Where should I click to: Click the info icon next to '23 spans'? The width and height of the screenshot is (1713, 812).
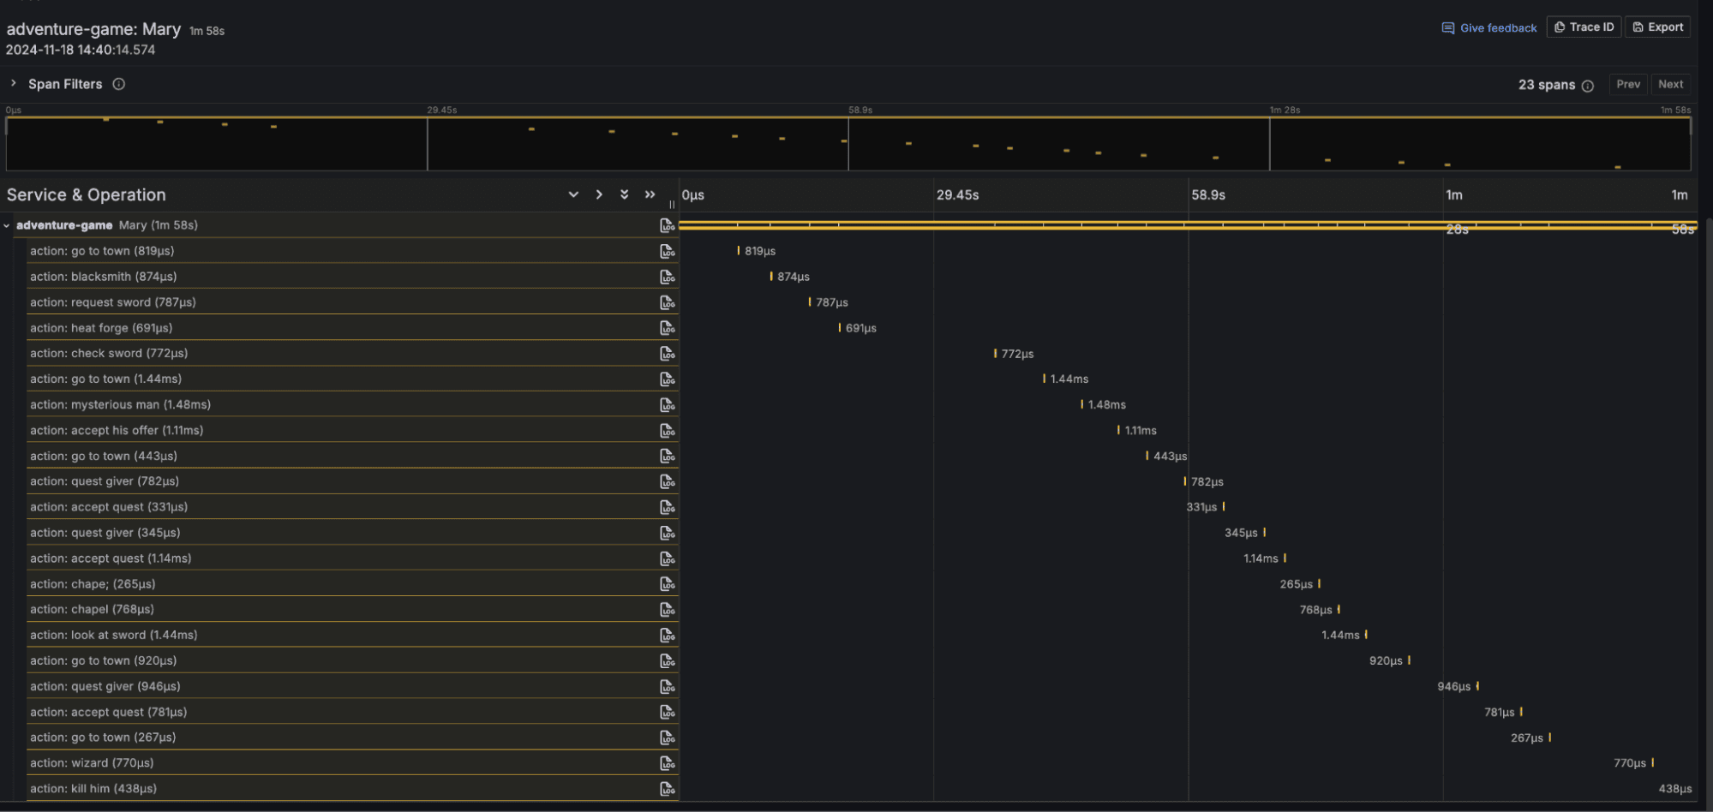[1589, 85]
